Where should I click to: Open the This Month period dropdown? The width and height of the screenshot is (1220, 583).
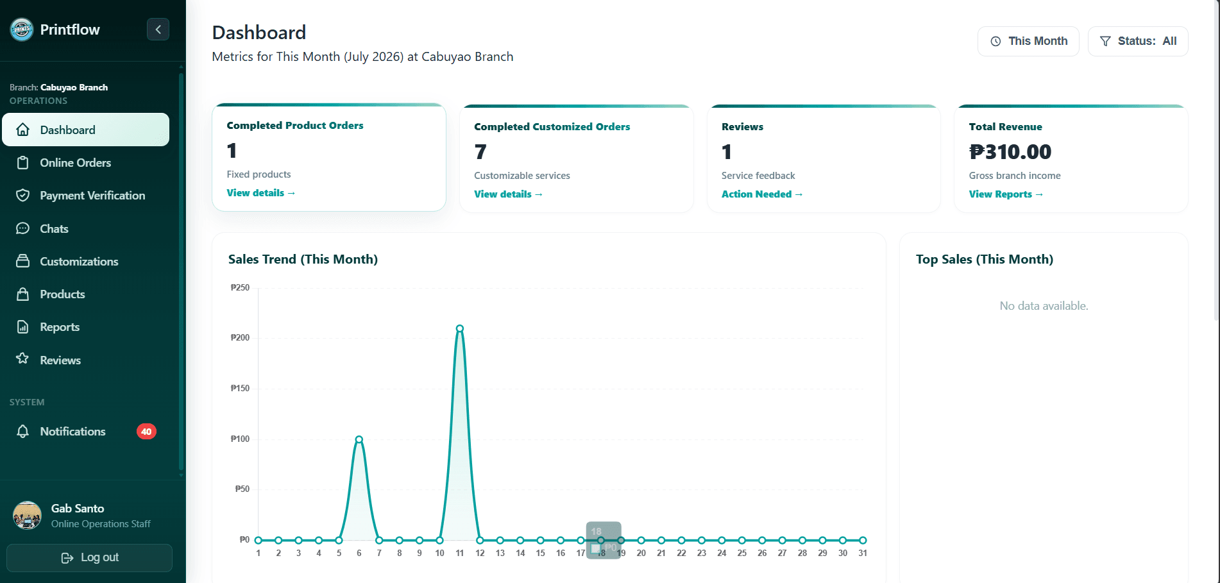pos(1028,41)
